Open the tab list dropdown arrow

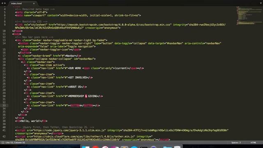[261, 3]
